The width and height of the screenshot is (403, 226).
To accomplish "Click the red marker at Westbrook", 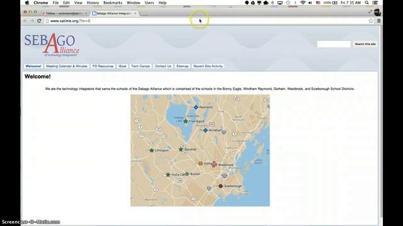I will [214, 164].
